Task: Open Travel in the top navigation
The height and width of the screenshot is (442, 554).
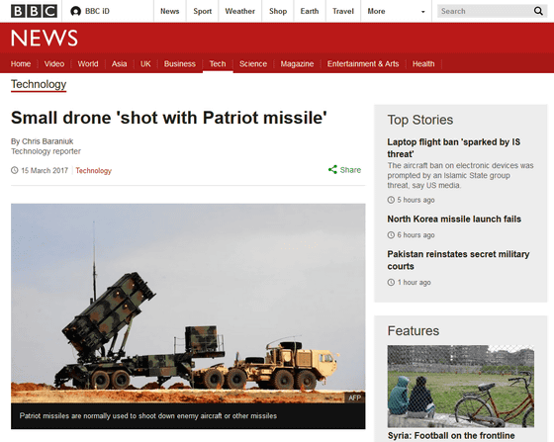Action: click(x=343, y=11)
